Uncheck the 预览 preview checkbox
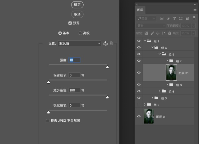 coord(70,23)
